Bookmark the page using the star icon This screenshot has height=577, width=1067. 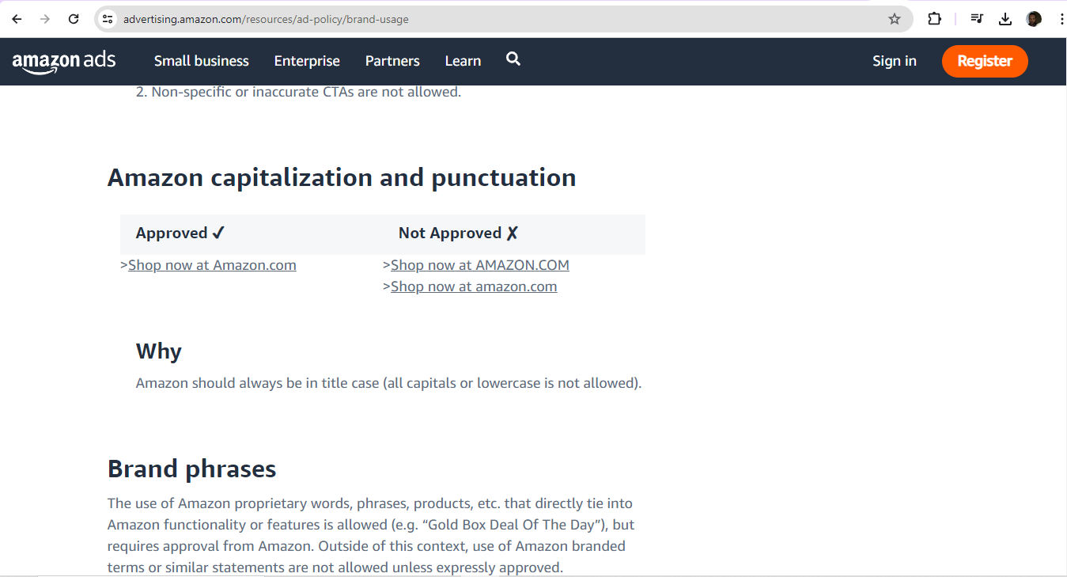tap(896, 18)
